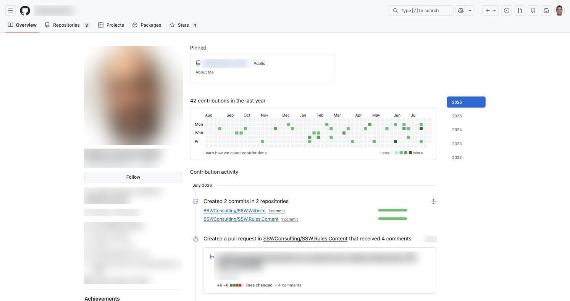
Task: Click the SSW.Rules.Content commit progress bar
Action: tap(392, 219)
